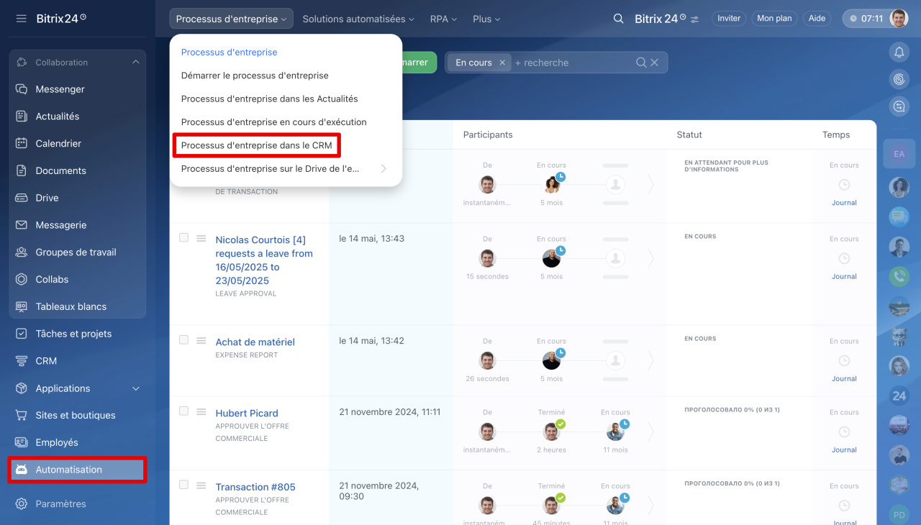Check the box for Nicolas Courtois request
This screenshot has height=525, width=921.
pyautogui.click(x=184, y=238)
